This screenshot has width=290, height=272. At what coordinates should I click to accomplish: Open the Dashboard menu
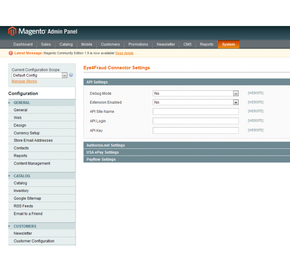coord(23,44)
